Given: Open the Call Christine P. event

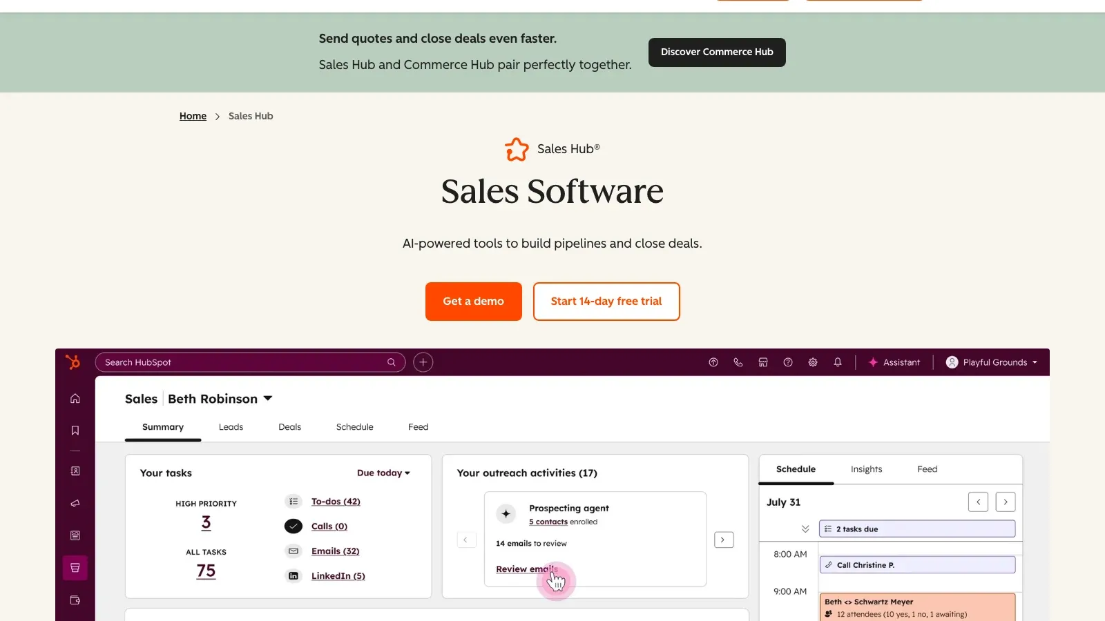Looking at the screenshot, I should coord(917,565).
